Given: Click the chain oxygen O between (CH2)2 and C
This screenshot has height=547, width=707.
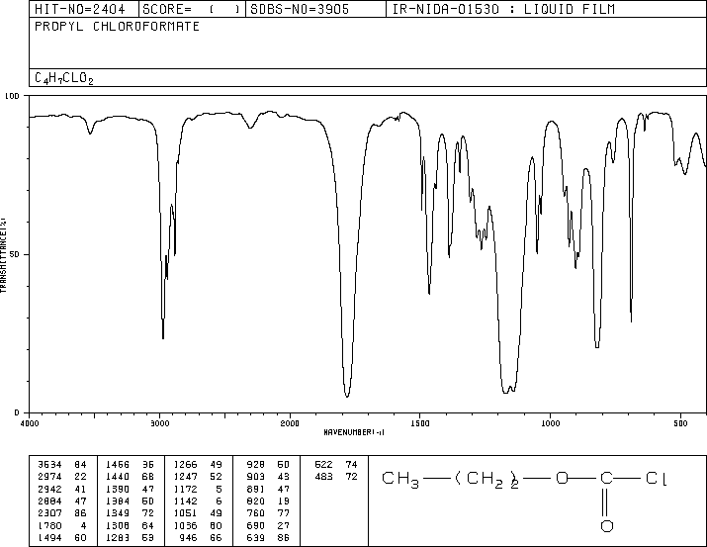Looking at the screenshot, I should (x=562, y=478).
